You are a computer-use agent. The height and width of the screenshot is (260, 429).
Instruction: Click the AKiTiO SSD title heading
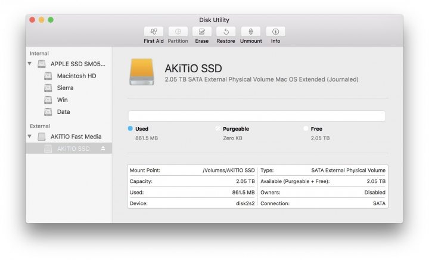[x=194, y=69]
